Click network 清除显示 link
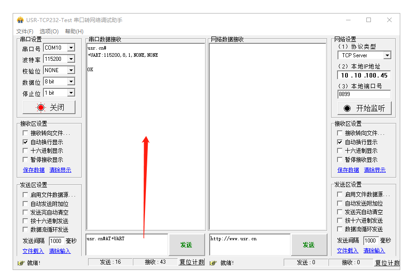Image resolution: width=412 pixels, height=279 pixels. pyautogui.click(x=375, y=170)
